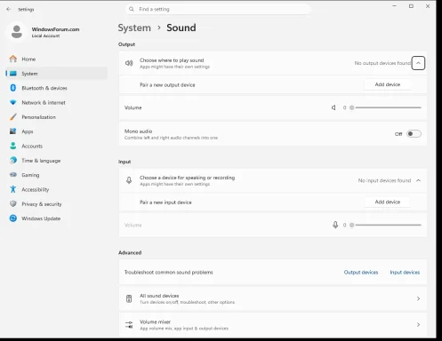Click the output Volume slider
The height and width of the screenshot is (341, 442).
[x=385, y=107]
